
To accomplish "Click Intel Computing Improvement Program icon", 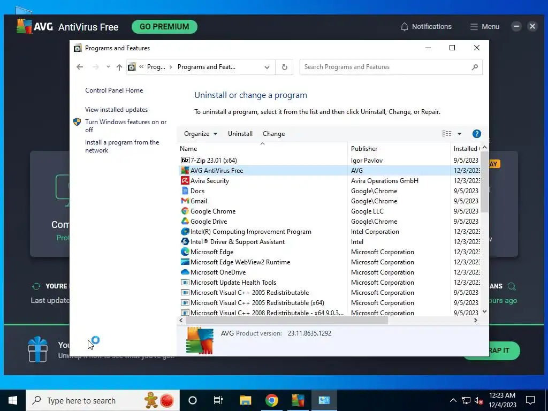I will [185, 231].
